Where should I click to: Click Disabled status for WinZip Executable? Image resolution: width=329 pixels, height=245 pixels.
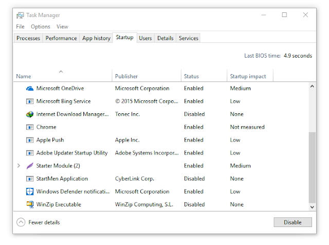tap(194, 205)
